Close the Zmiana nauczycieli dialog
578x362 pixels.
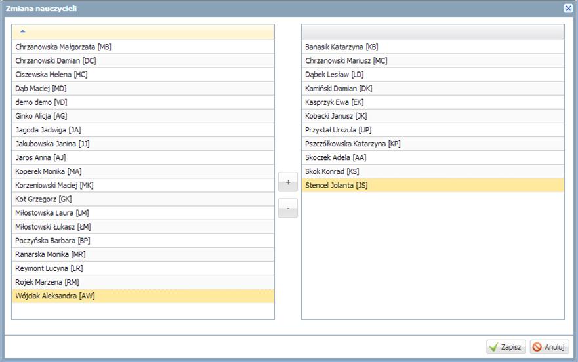click(568, 8)
